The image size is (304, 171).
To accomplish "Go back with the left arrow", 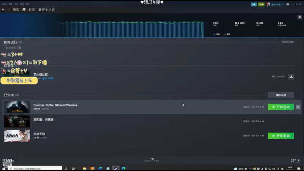I will coord(3,9).
